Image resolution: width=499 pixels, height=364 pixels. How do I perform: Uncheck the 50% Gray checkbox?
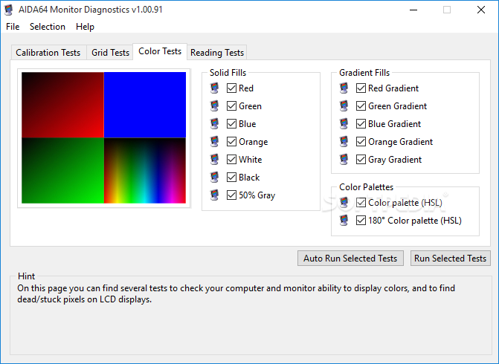pyautogui.click(x=231, y=195)
